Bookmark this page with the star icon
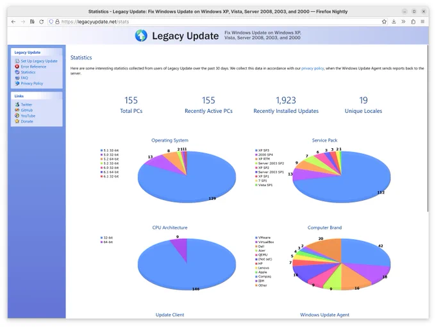436x327 pixels. pos(384,21)
